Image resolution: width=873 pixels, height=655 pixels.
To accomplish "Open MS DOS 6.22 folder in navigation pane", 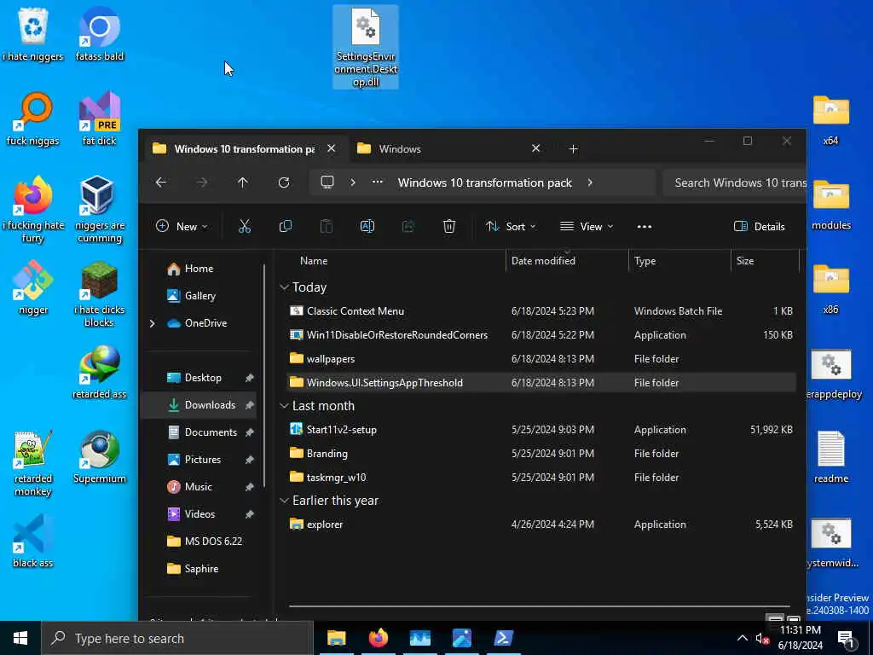I will click(213, 542).
